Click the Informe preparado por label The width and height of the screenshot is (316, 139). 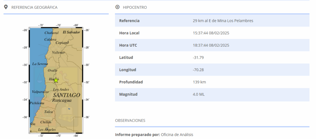click(x=137, y=135)
